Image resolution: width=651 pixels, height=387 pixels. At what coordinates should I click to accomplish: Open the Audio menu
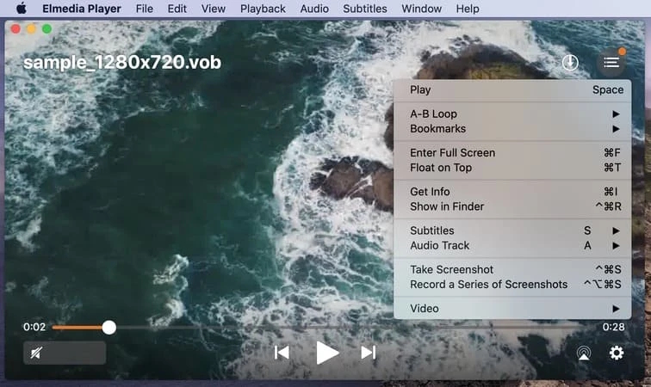click(314, 9)
